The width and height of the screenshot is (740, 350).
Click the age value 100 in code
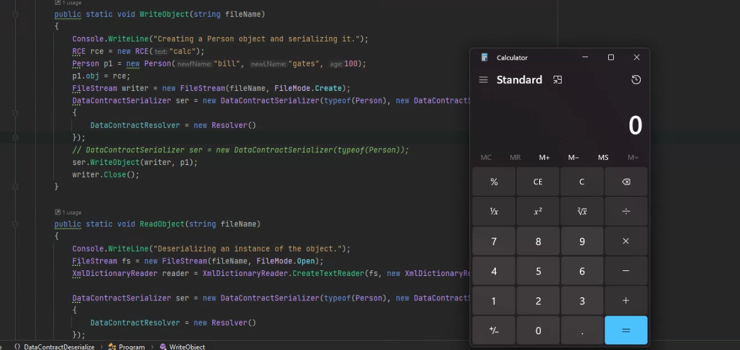(351, 63)
